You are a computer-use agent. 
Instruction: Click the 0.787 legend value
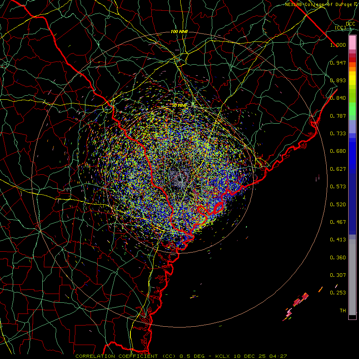pos(338,116)
